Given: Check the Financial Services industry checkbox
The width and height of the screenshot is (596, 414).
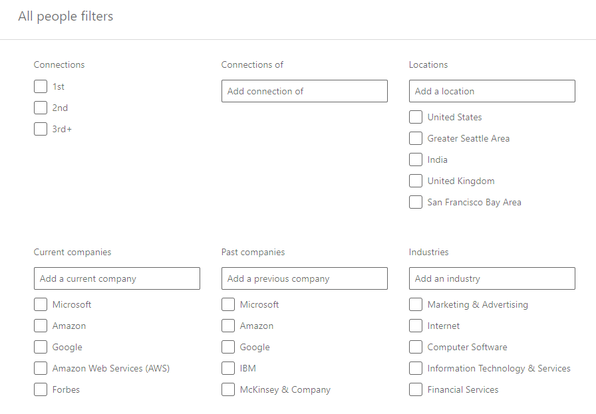Looking at the screenshot, I should (415, 389).
